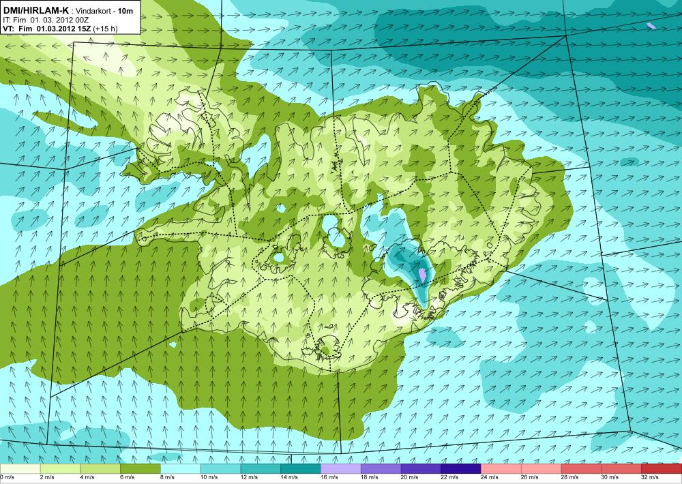The height and width of the screenshot is (484, 682).
Task: Click the "12 m/s" legend label
Action: pyautogui.click(x=249, y=477)
